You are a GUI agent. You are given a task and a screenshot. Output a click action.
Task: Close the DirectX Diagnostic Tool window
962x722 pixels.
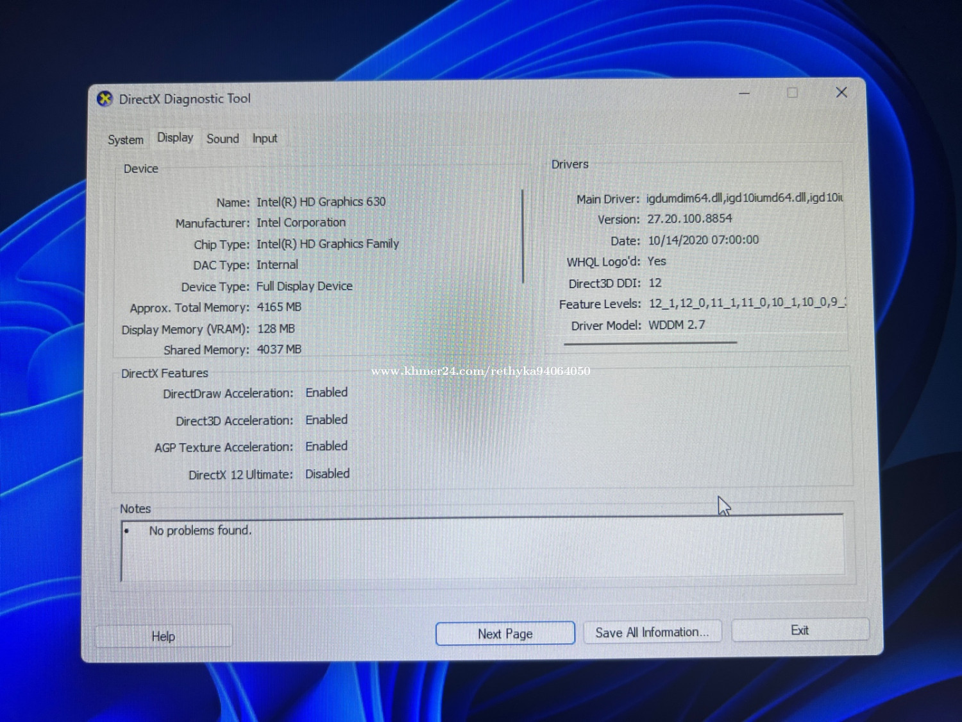pyautogui.click(x=841, y=92)
